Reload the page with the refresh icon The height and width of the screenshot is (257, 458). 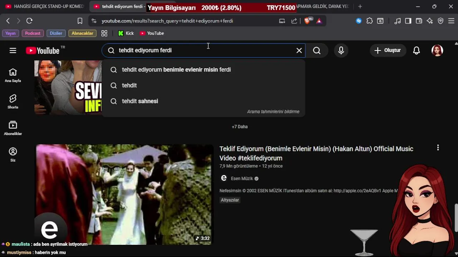[x=29, y=21]
